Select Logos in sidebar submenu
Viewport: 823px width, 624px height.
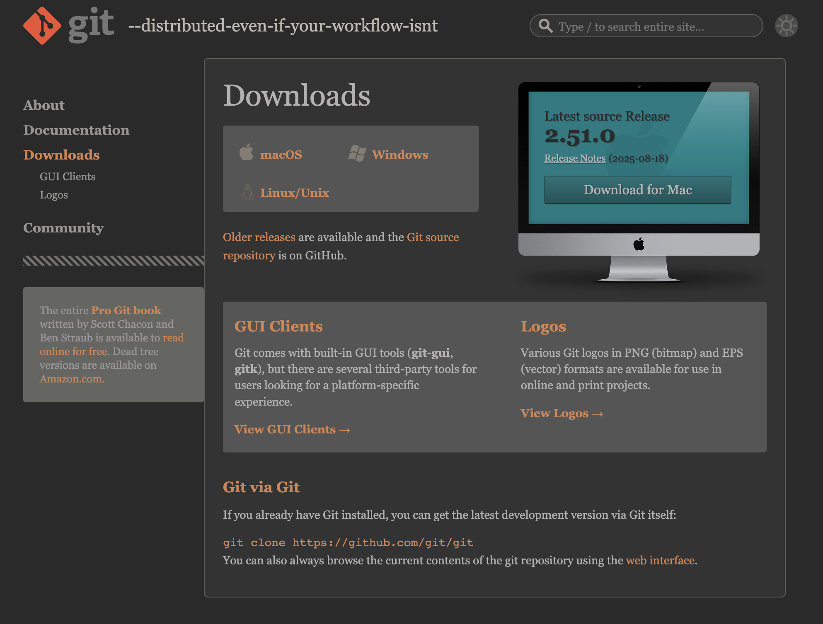54,195
